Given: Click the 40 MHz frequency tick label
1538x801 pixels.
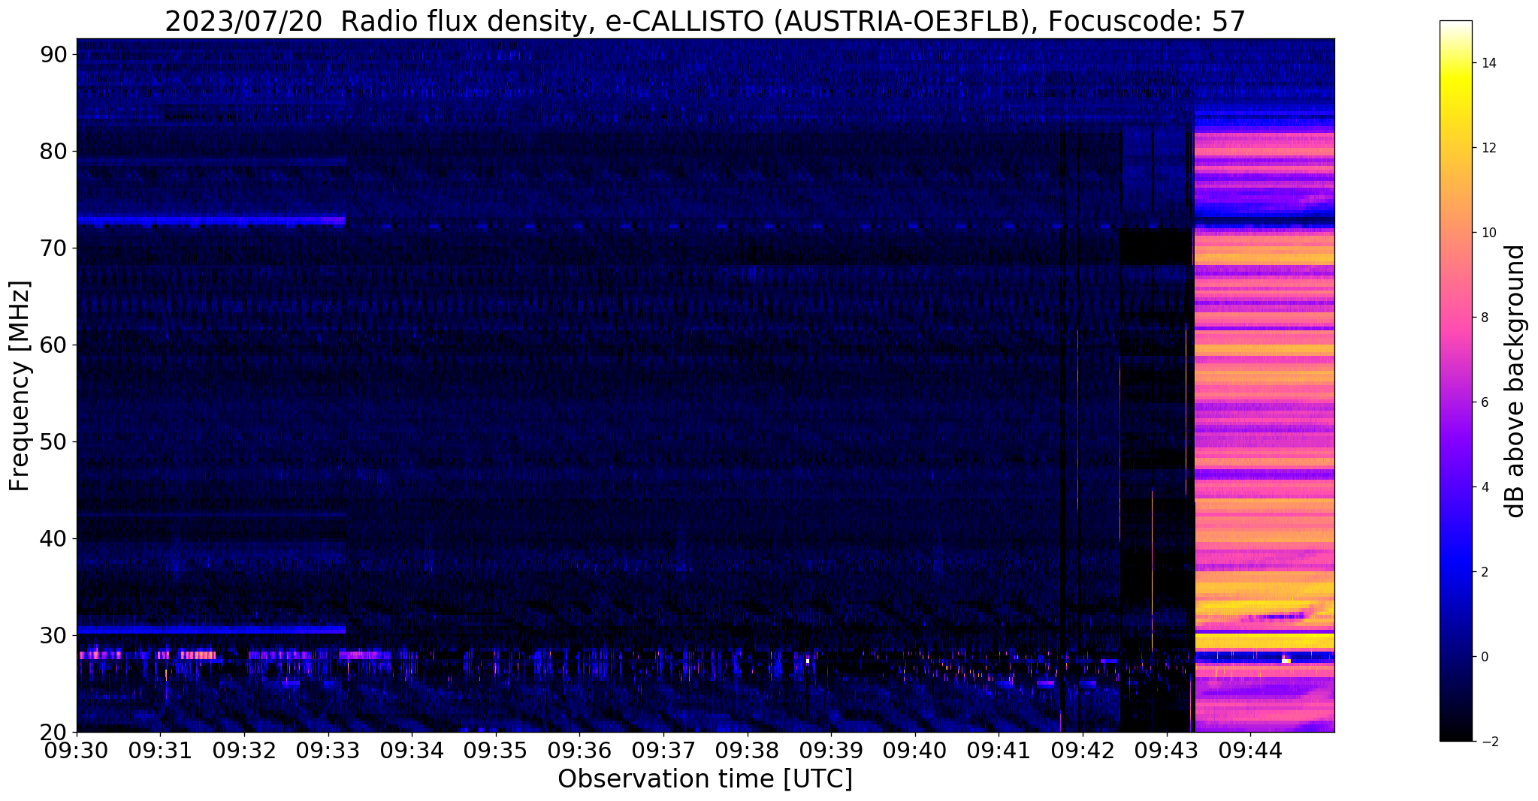Looking at the screenshot, I should 54,538.
